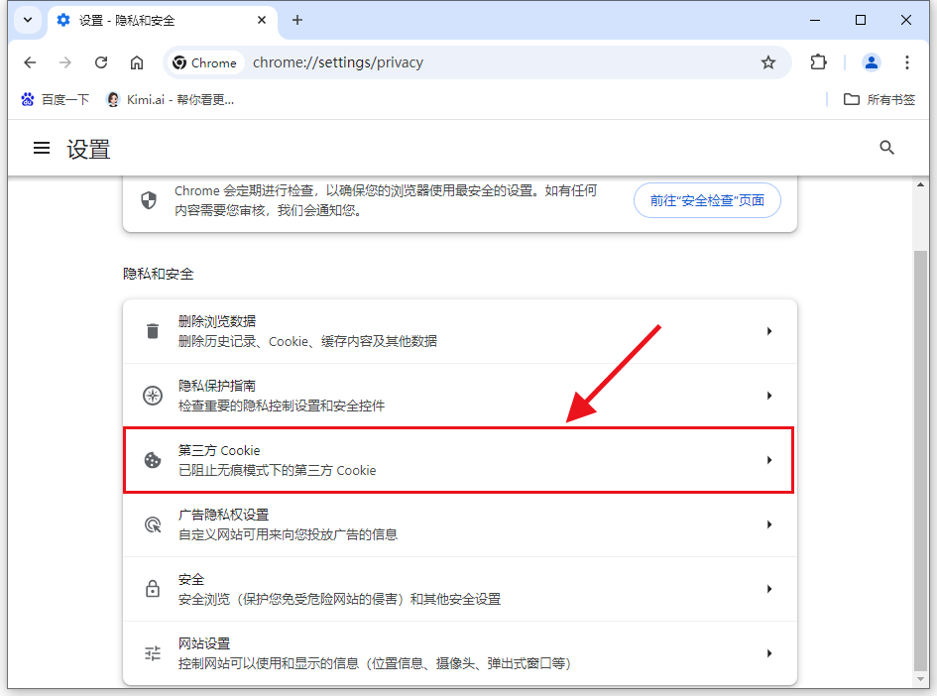Click the cookie icon
The width and height of the screenshot is (937, 696).
(153, 460)
